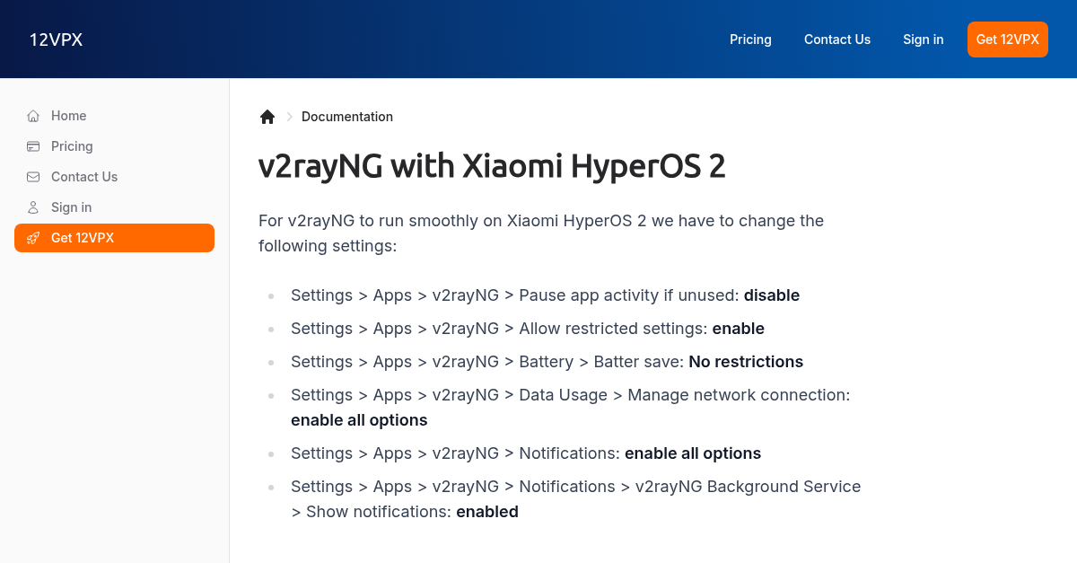Click the v2rayNG with Xiaomi HyperOS 2 heading
This screenshot has height=563, width=1077.
click(x=492, y=166)
